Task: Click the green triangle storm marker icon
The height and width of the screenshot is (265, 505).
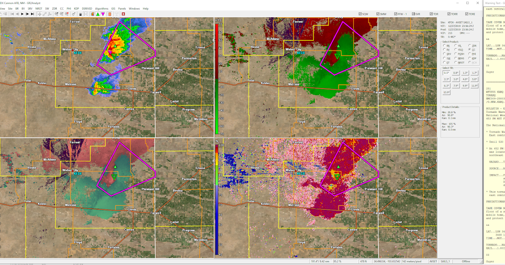Action: click(97, 14)
